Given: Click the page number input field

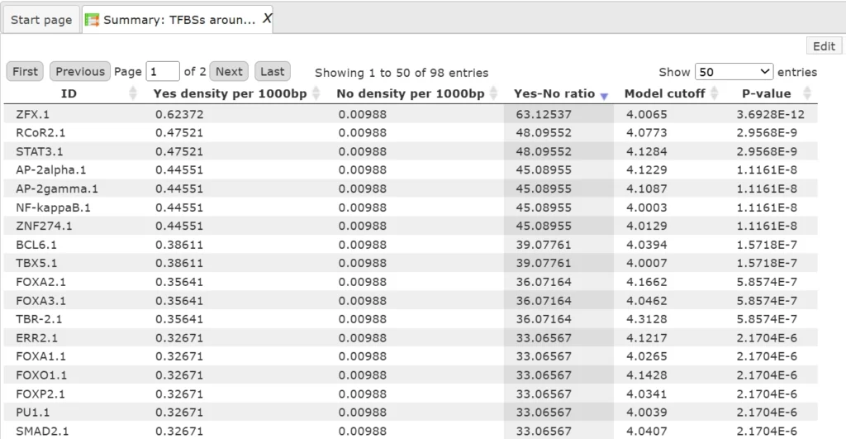Looking at the screenshot, I should [x=163, y=72].
